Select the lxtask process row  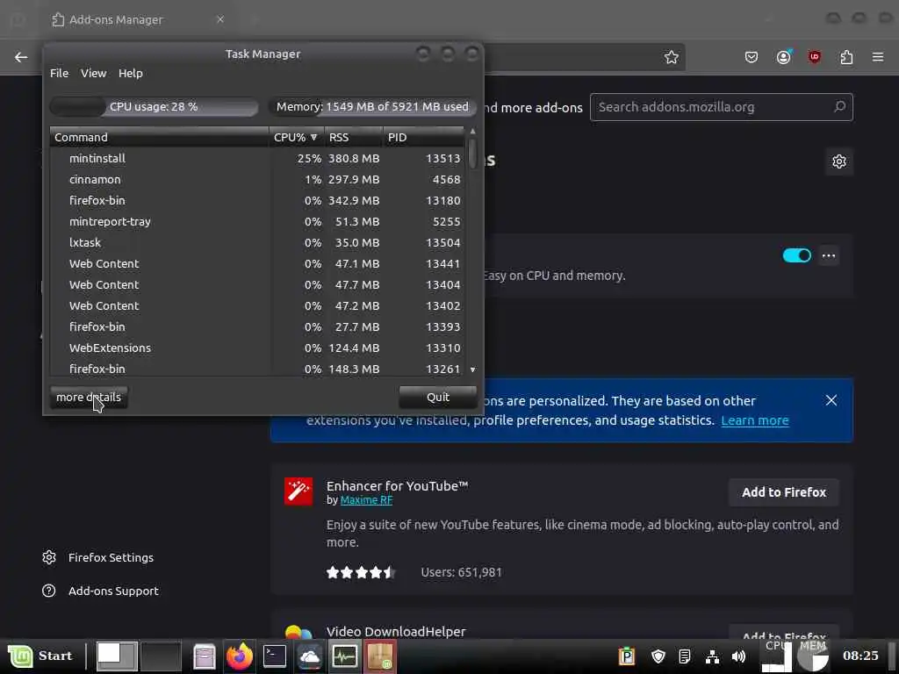(257, 243)
